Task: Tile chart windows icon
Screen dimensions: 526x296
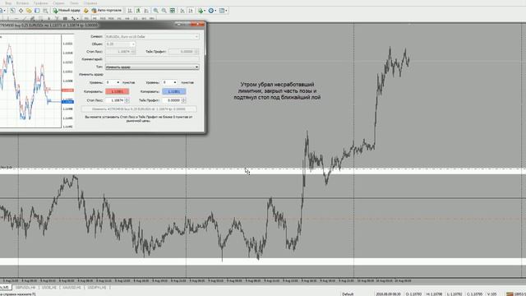Action: pos(172,11)
